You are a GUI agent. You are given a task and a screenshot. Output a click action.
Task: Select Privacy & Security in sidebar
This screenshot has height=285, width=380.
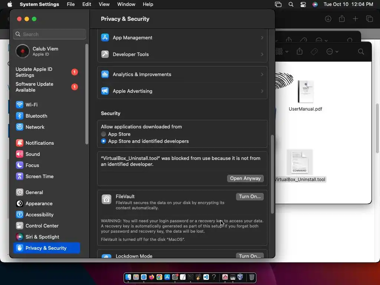47,248
